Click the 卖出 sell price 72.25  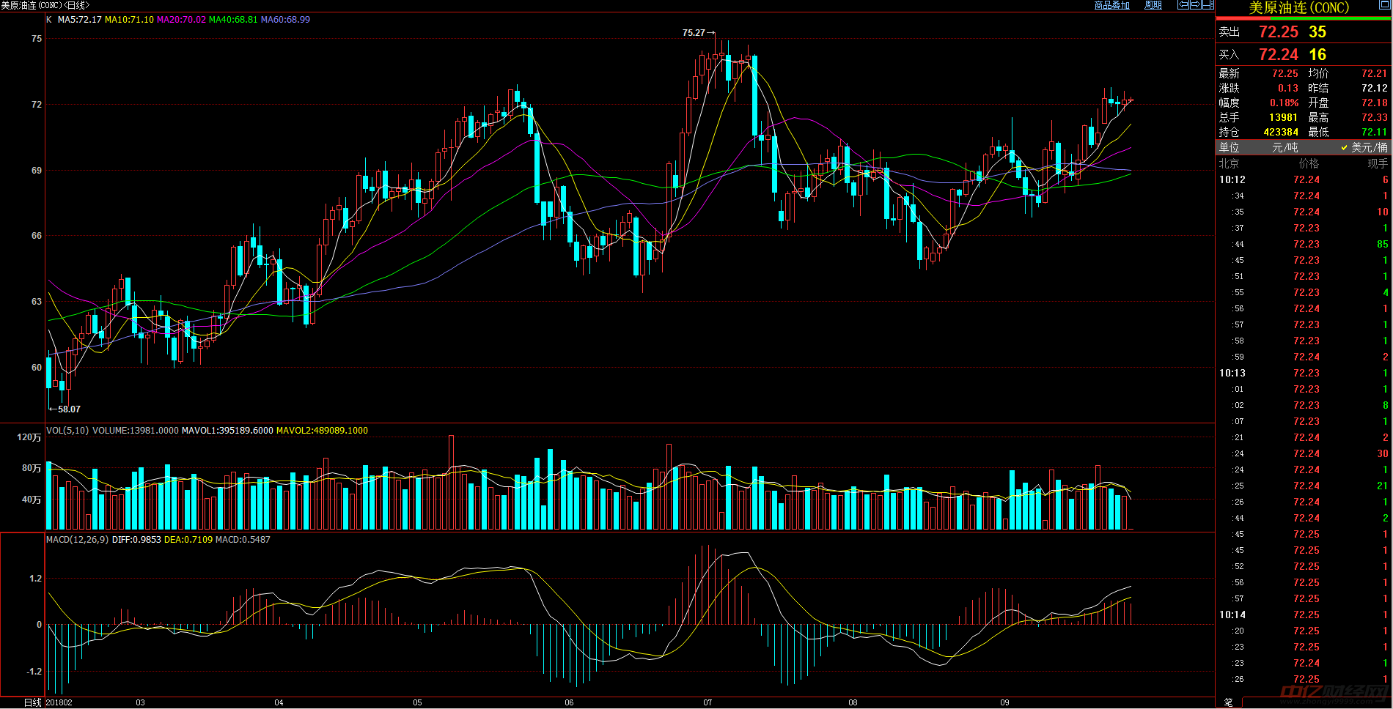click(1278, 32)
